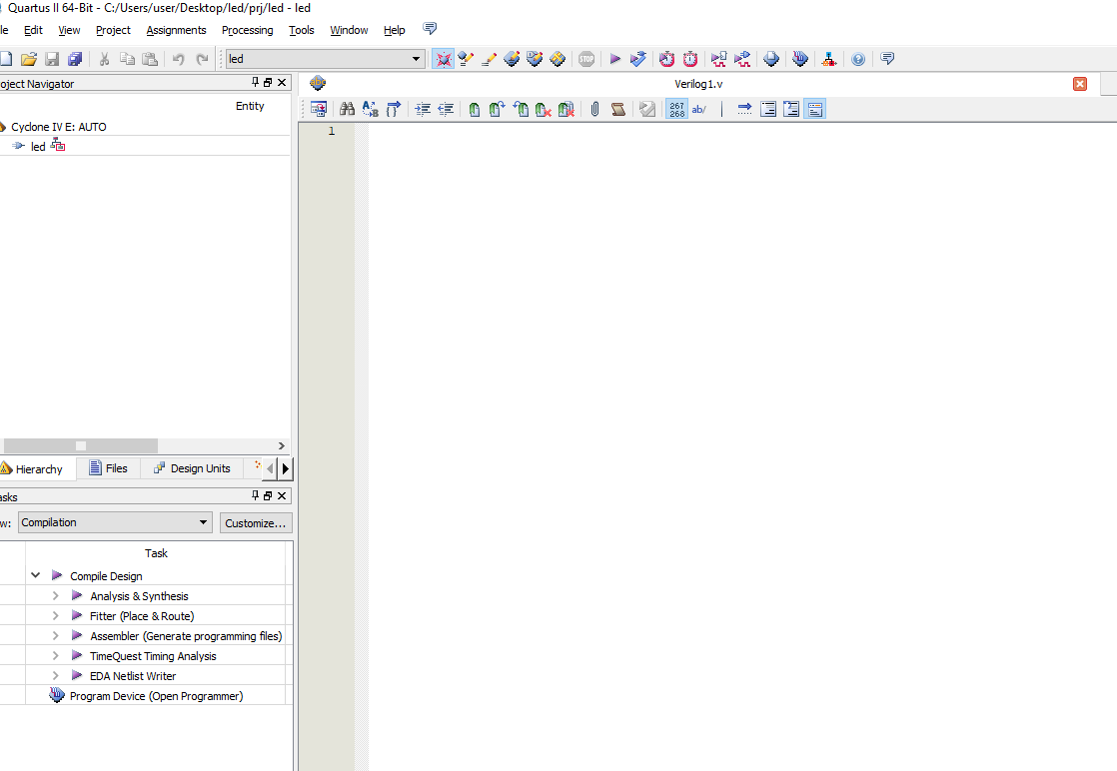Click the Save floppy disk icon
The image size is (1117, 771).
coord(52,59)
